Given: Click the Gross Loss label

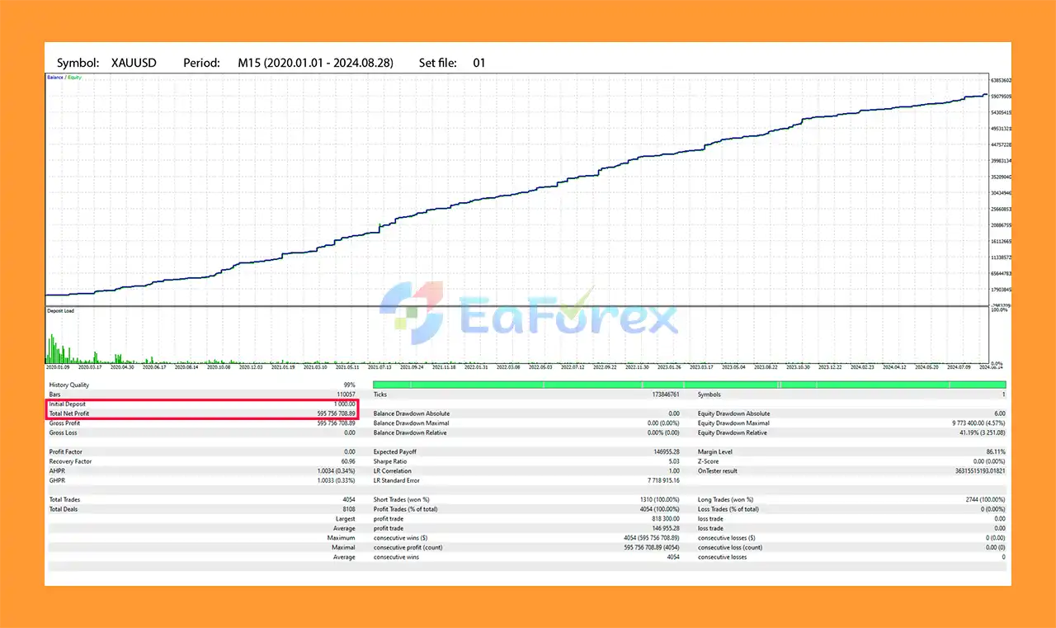Looking at the screenshot, I should (x=63, y=432).
